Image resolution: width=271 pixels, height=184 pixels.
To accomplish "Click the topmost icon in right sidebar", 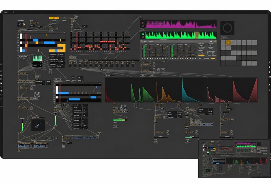I will 269,62.
